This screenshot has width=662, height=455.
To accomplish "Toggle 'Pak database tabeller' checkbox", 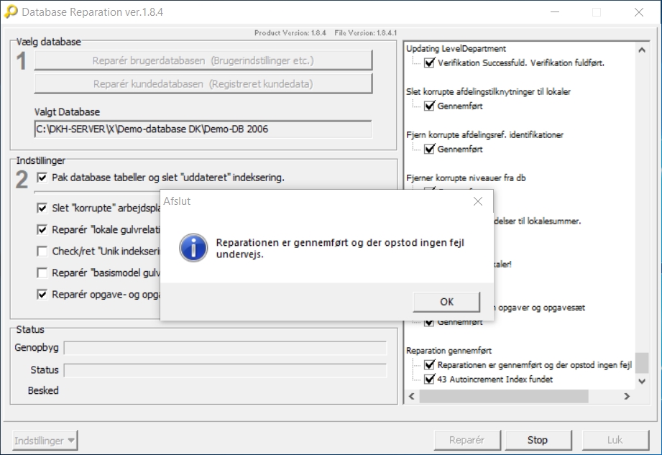I will pos(42,178).
